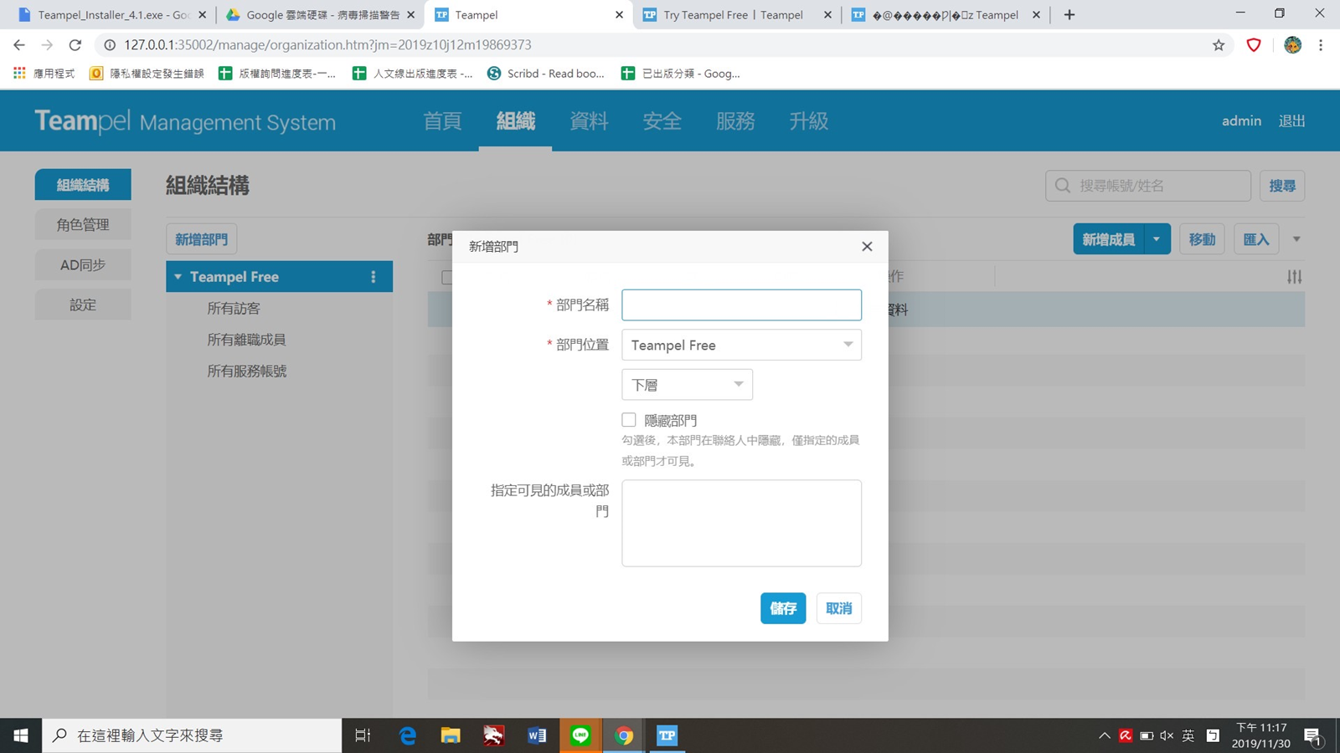Toggle the select-all checkbox in the member table
Screen dimensions: 1340x753
[446, 277]
